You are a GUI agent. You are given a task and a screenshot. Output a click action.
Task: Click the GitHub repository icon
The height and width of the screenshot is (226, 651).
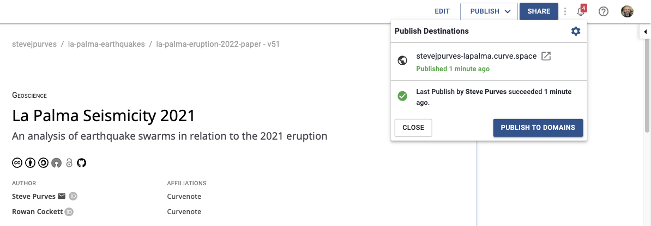(82, 162)
